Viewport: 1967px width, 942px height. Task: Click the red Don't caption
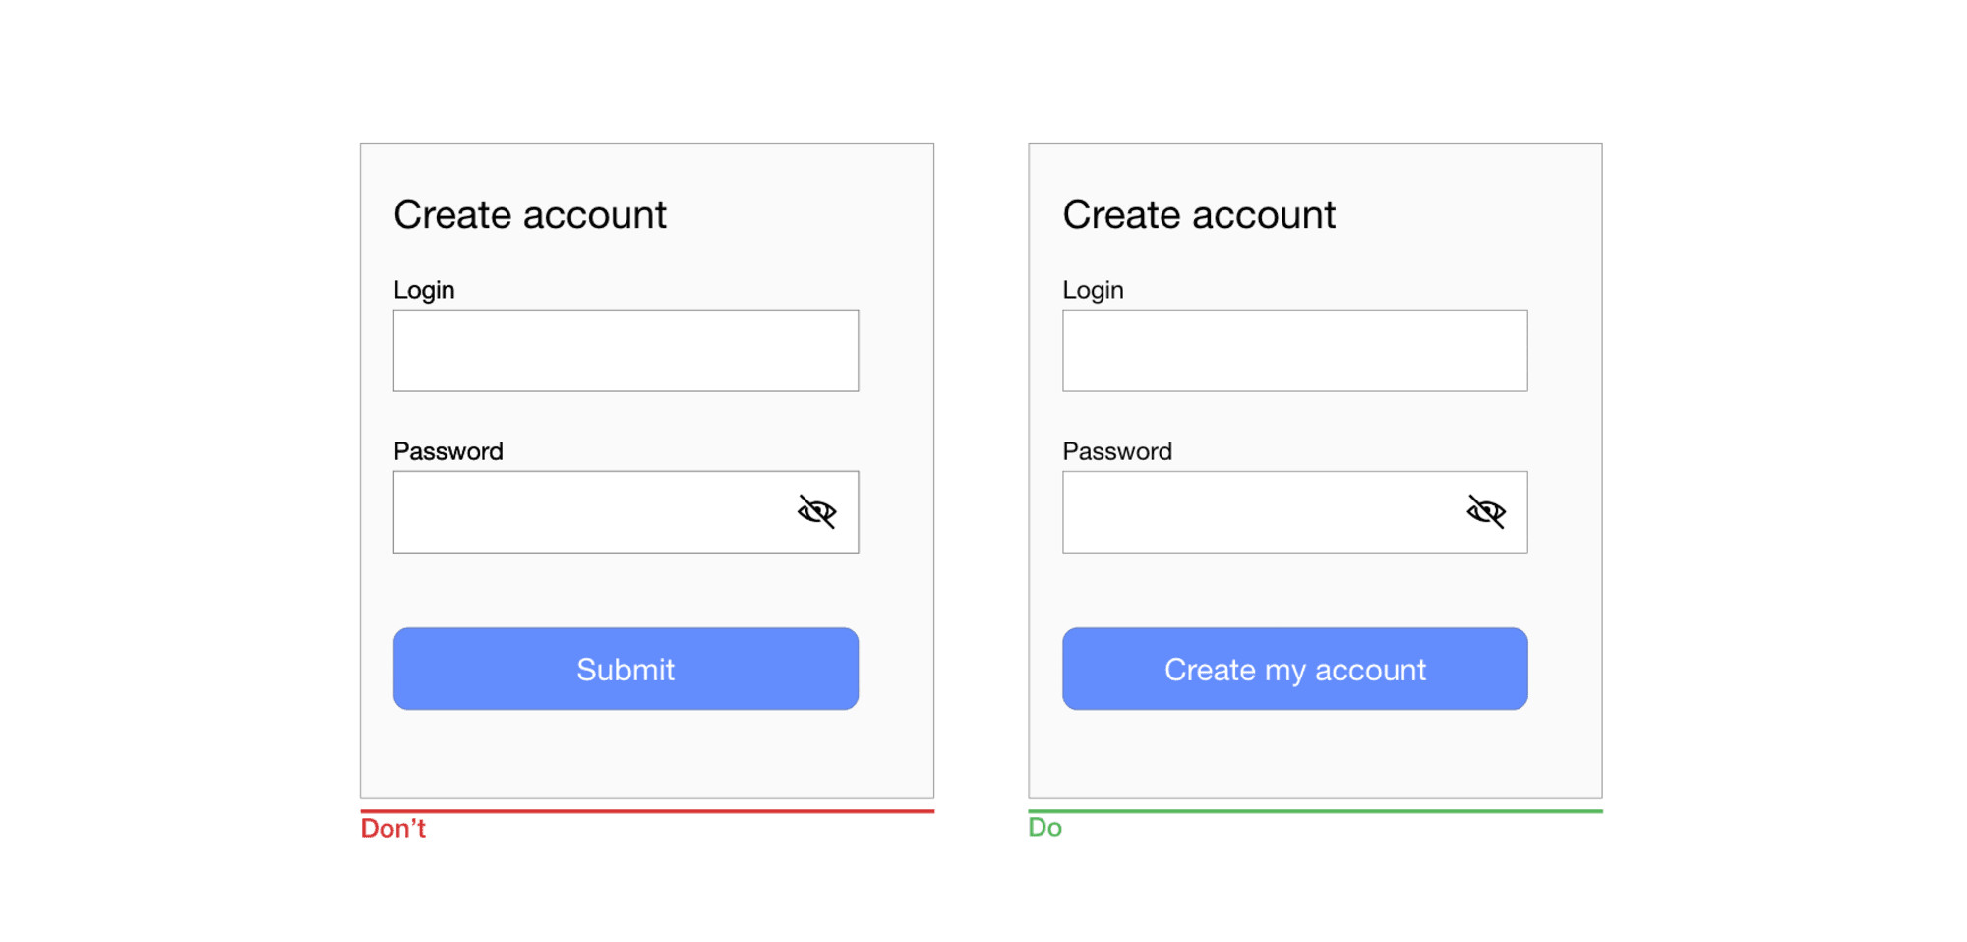point(392,829)
